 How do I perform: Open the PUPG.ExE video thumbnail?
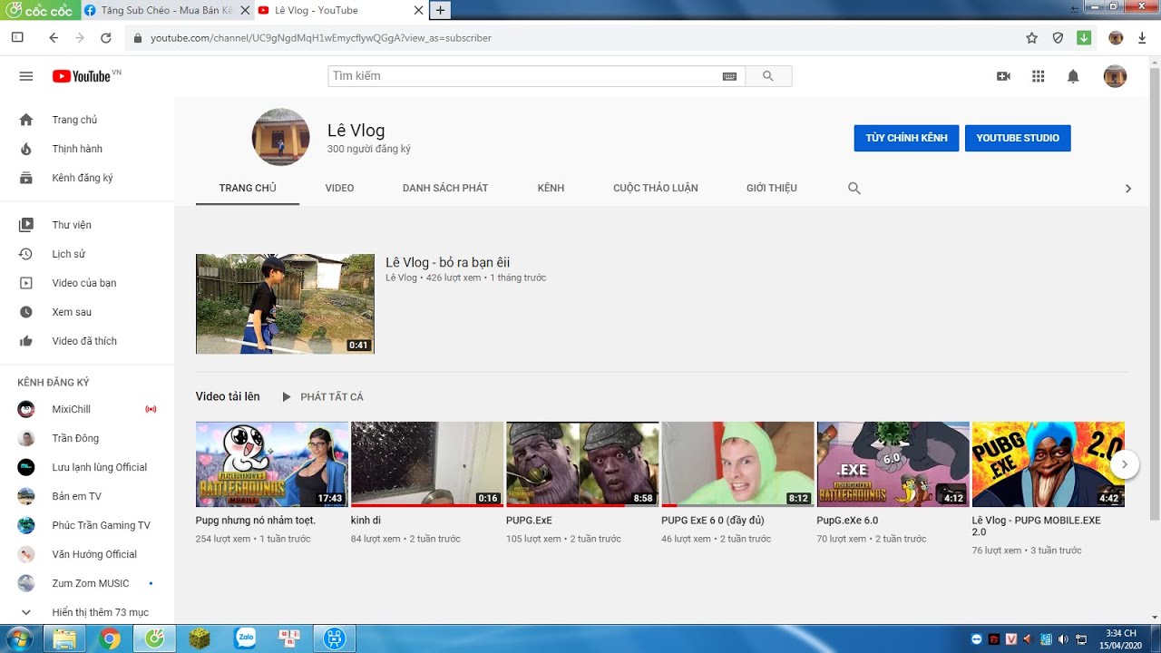[582, 464]
